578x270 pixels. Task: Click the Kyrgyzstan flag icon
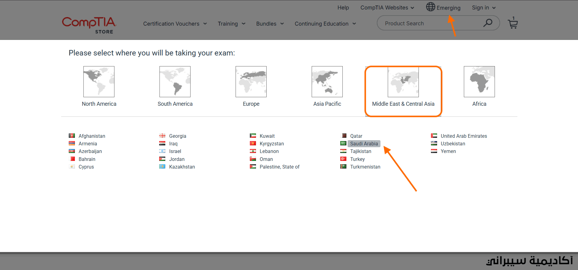[x=253, y=143]
